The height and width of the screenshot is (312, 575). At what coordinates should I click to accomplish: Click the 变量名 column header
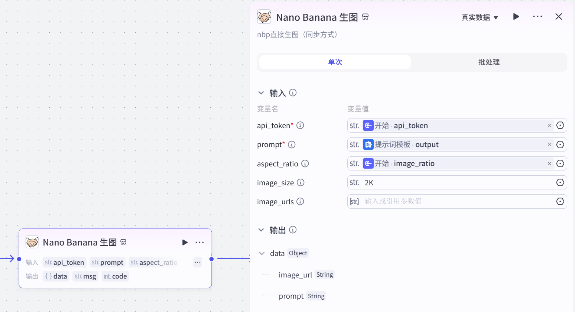[x=267, y=109]
